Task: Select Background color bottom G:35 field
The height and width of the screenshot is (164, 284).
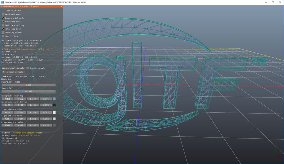Action: [x=20, y=105]
